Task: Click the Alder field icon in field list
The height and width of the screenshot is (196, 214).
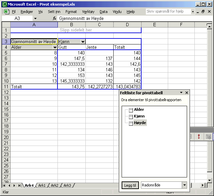Action: 131,110
